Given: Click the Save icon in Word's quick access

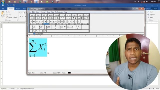Looking at the screenshot, I should 3,5.
